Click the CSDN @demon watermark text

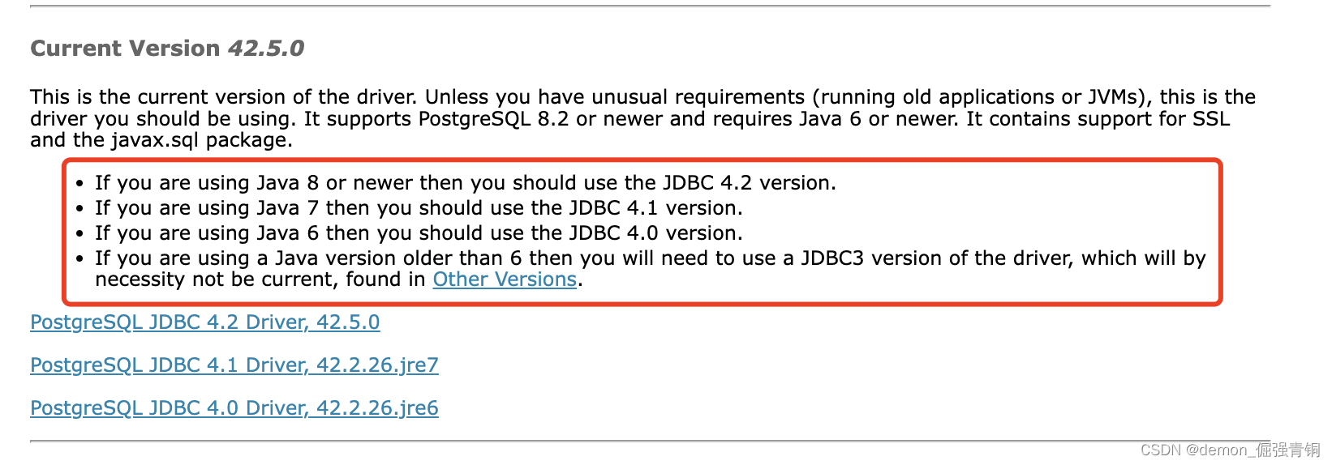point(1230,450)
